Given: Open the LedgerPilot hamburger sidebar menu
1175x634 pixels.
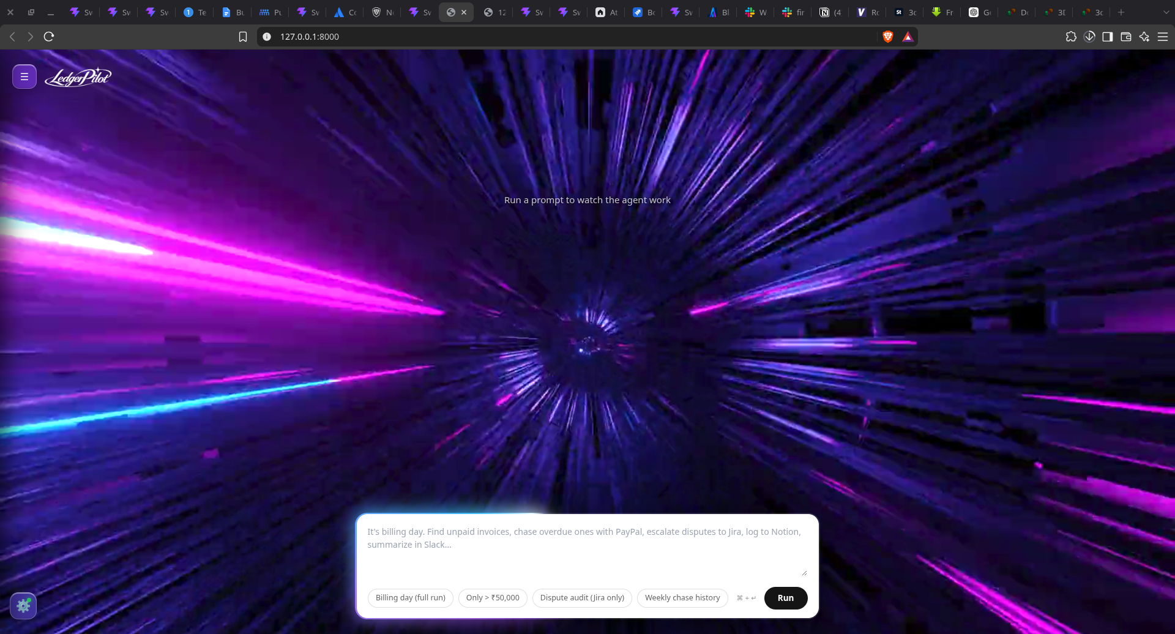Looking at the screenshot, I should click(24, 76).
